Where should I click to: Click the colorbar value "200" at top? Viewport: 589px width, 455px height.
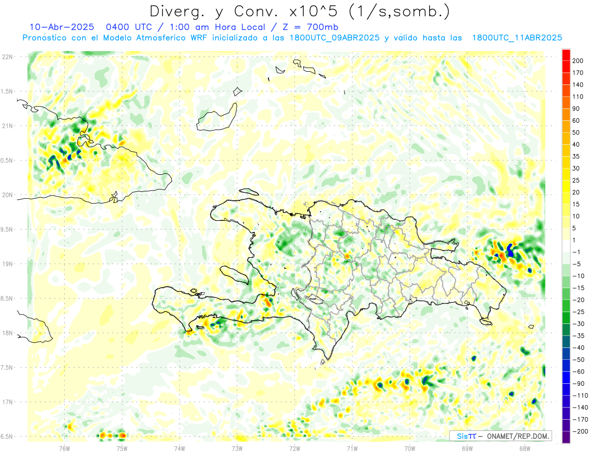click(578, 61)
